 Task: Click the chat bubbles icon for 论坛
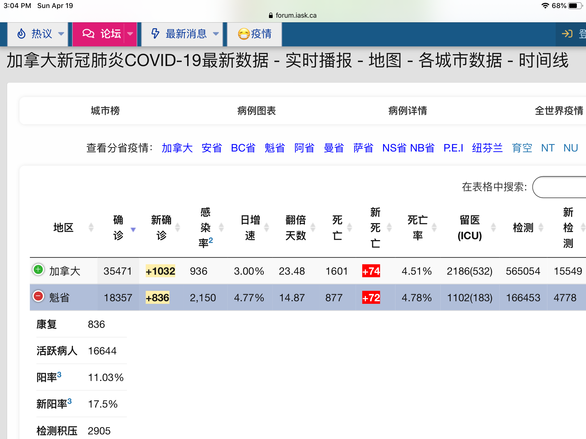88,34
